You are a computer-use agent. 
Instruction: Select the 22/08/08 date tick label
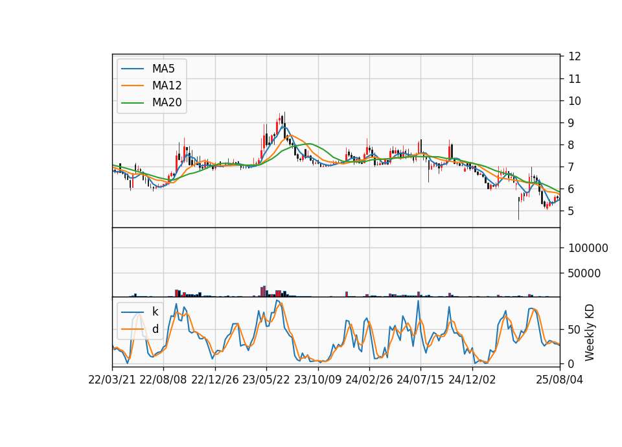point(163,380)
